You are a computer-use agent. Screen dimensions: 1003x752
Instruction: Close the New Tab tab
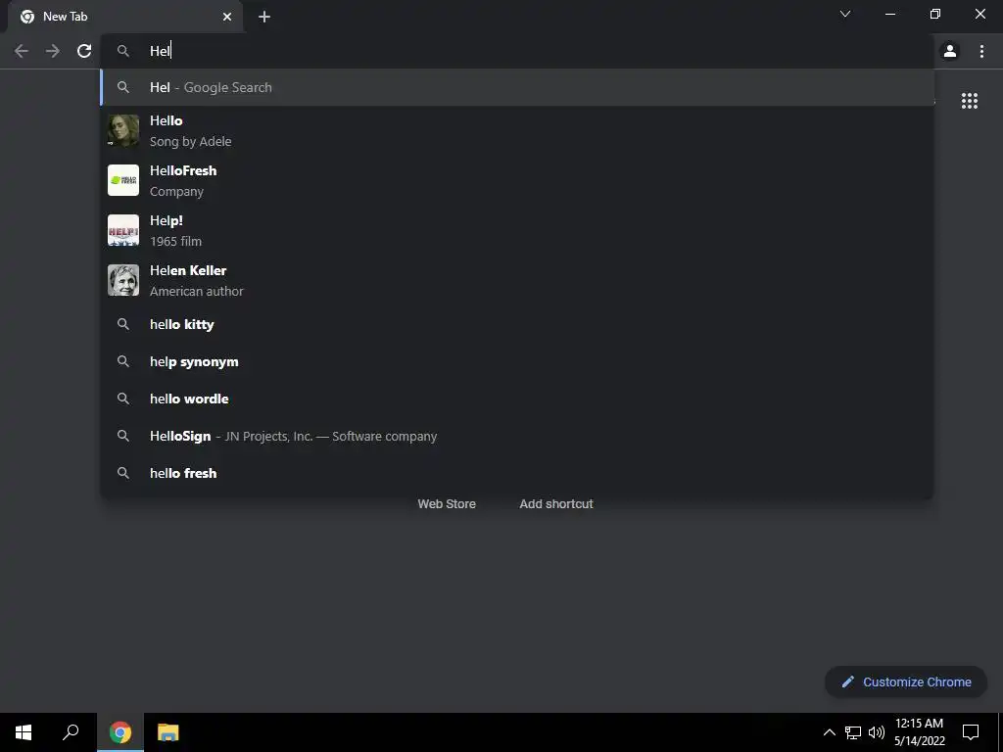click(227, 17)
